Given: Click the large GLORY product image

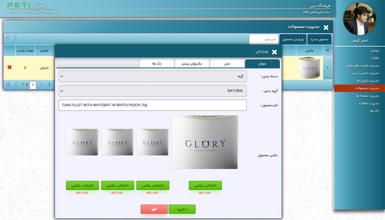Looking at the screenshot, I should pyautogui.click(x=205, y=142).
